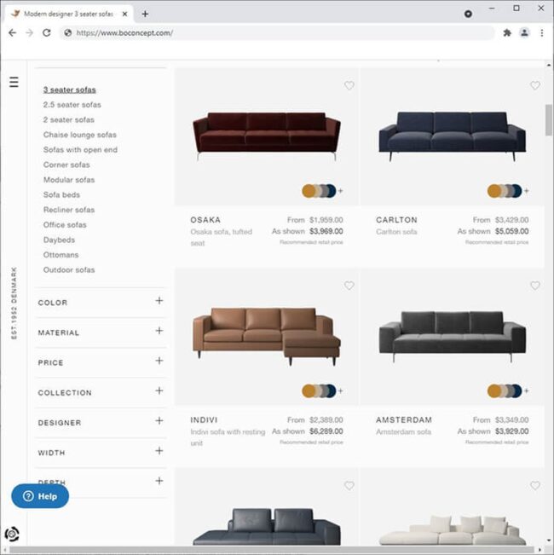554x555 pixels.
Task: Open the browser extensions puzzle icon
Action: coord(507,33)
